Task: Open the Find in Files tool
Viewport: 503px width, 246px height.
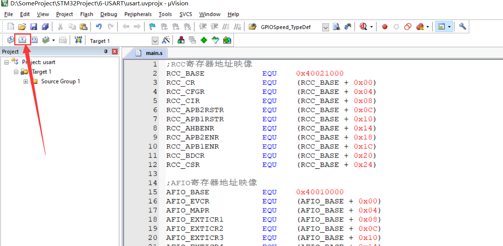Action: [x=252, y=27]
